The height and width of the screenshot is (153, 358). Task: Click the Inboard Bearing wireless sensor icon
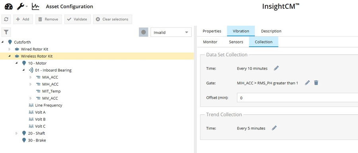(31, 70)
